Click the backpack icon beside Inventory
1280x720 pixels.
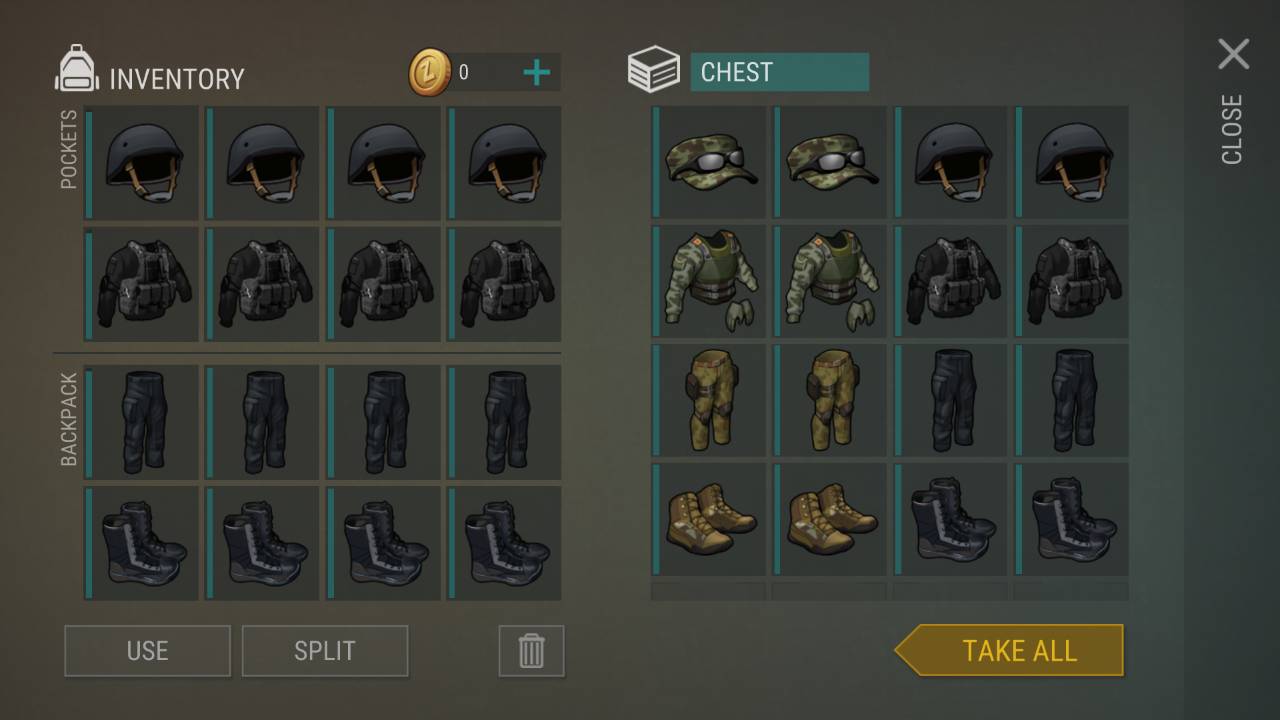pos(77,68)
